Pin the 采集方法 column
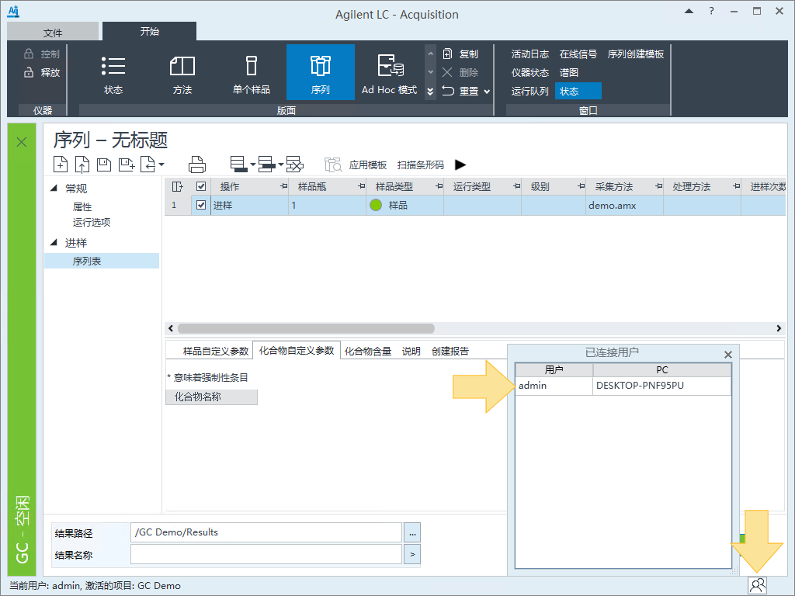 pos(658,186)
